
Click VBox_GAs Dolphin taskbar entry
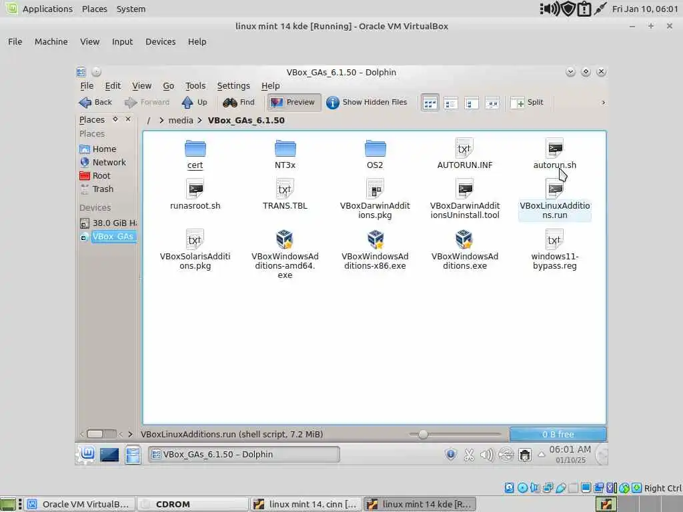pyautogui.click(x=244, y=455)
